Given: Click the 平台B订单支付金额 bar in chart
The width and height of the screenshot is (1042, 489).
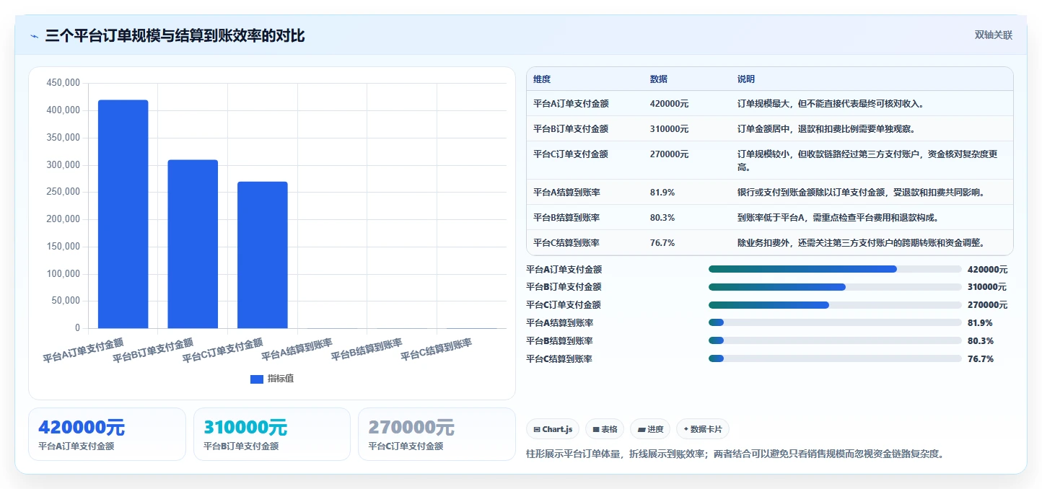Looking at the screenshot, I should click(x=193, y=244).
